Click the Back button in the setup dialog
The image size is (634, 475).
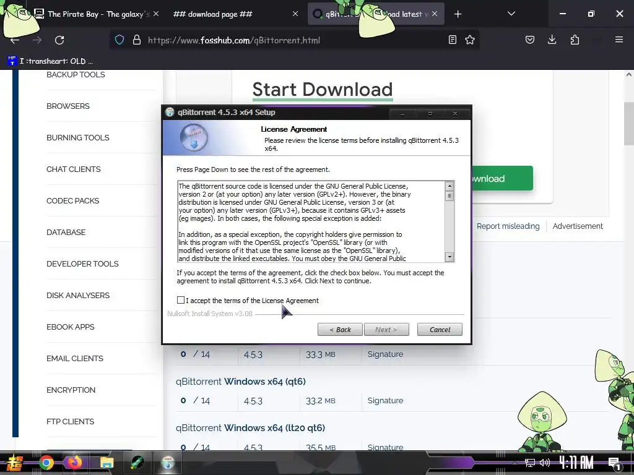340,330
